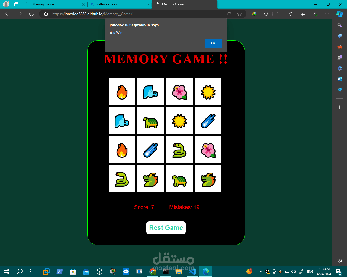Click the address bar to edit the URL
Screen dimensions: 347x277
(163, 14)
